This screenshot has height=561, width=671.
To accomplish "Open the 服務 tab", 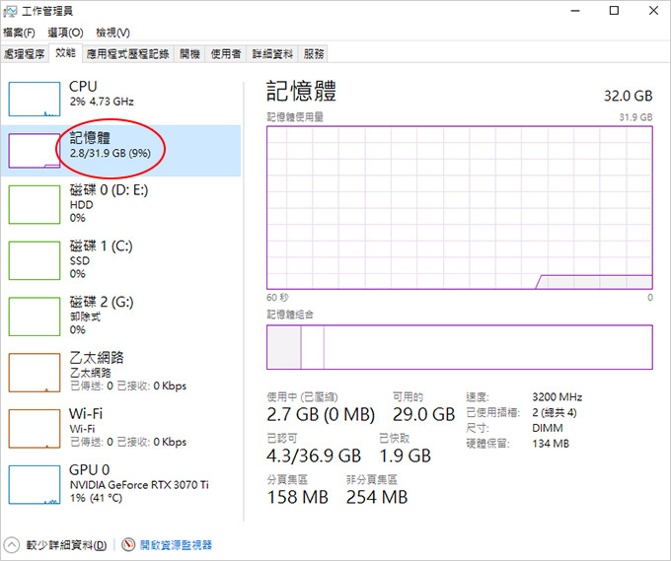I will (x=313, y=54).
